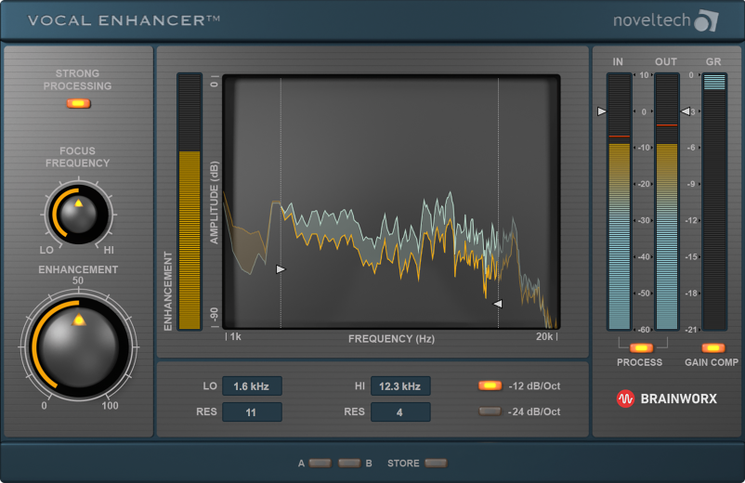
Task: Click the IN level meter
Action: (x=619, y=202)
